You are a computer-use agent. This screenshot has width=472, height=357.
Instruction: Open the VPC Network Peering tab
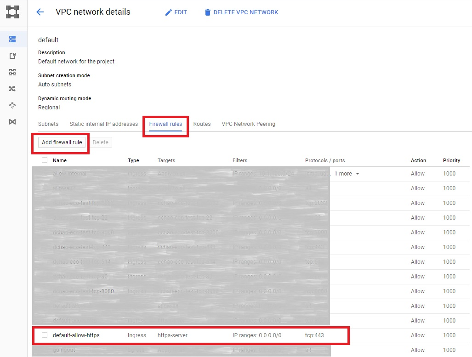click(x=248, y=124)
